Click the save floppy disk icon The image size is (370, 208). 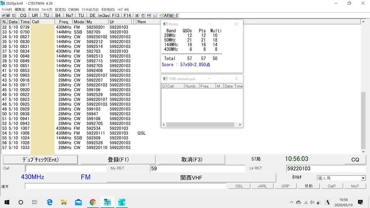(x=8, y=15)
